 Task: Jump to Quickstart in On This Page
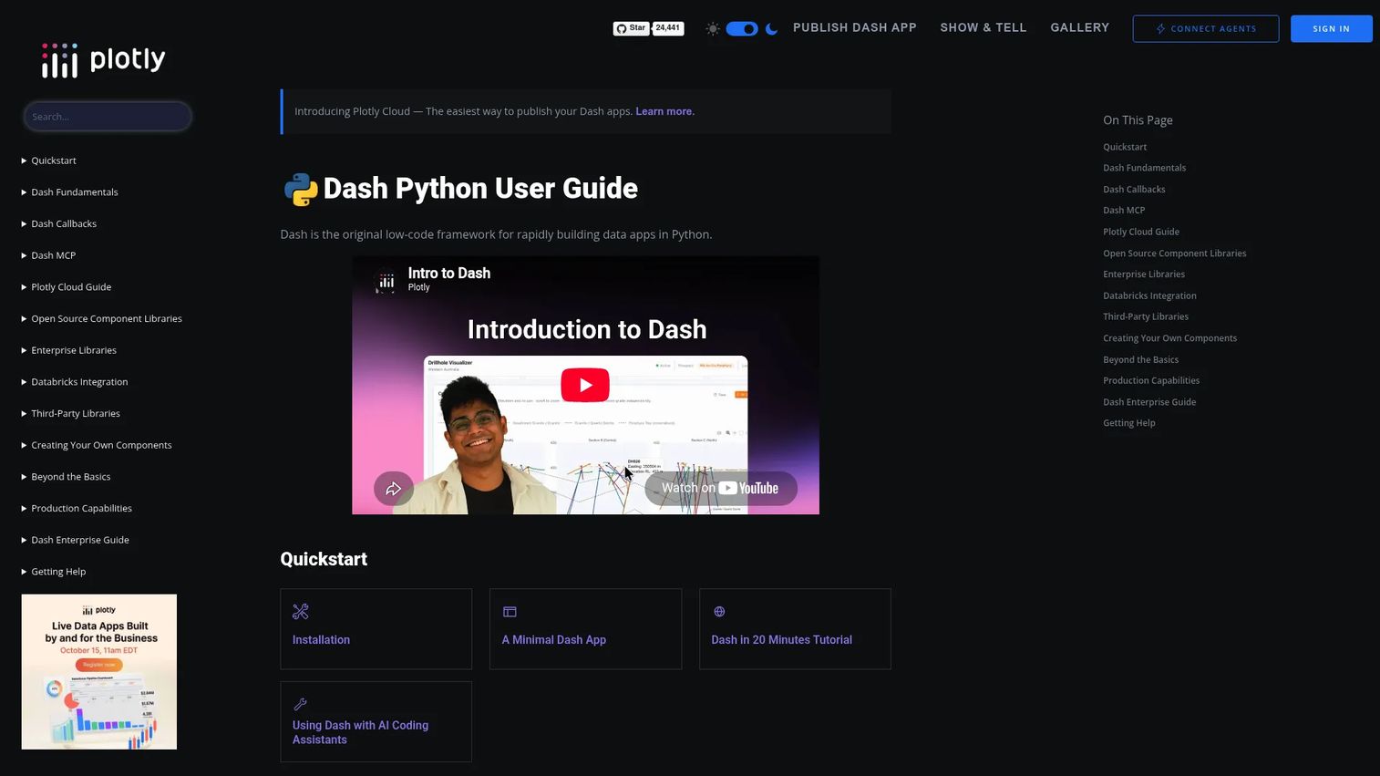point(1125,147)
